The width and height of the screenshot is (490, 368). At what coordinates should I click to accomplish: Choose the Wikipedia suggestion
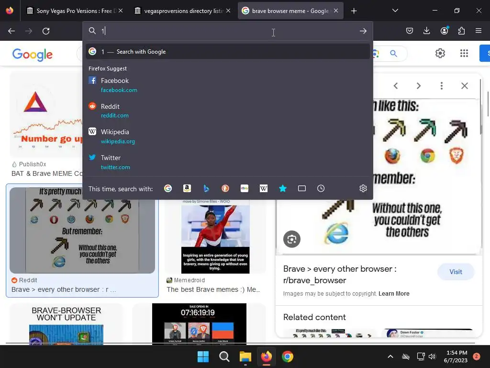point(227,137)
